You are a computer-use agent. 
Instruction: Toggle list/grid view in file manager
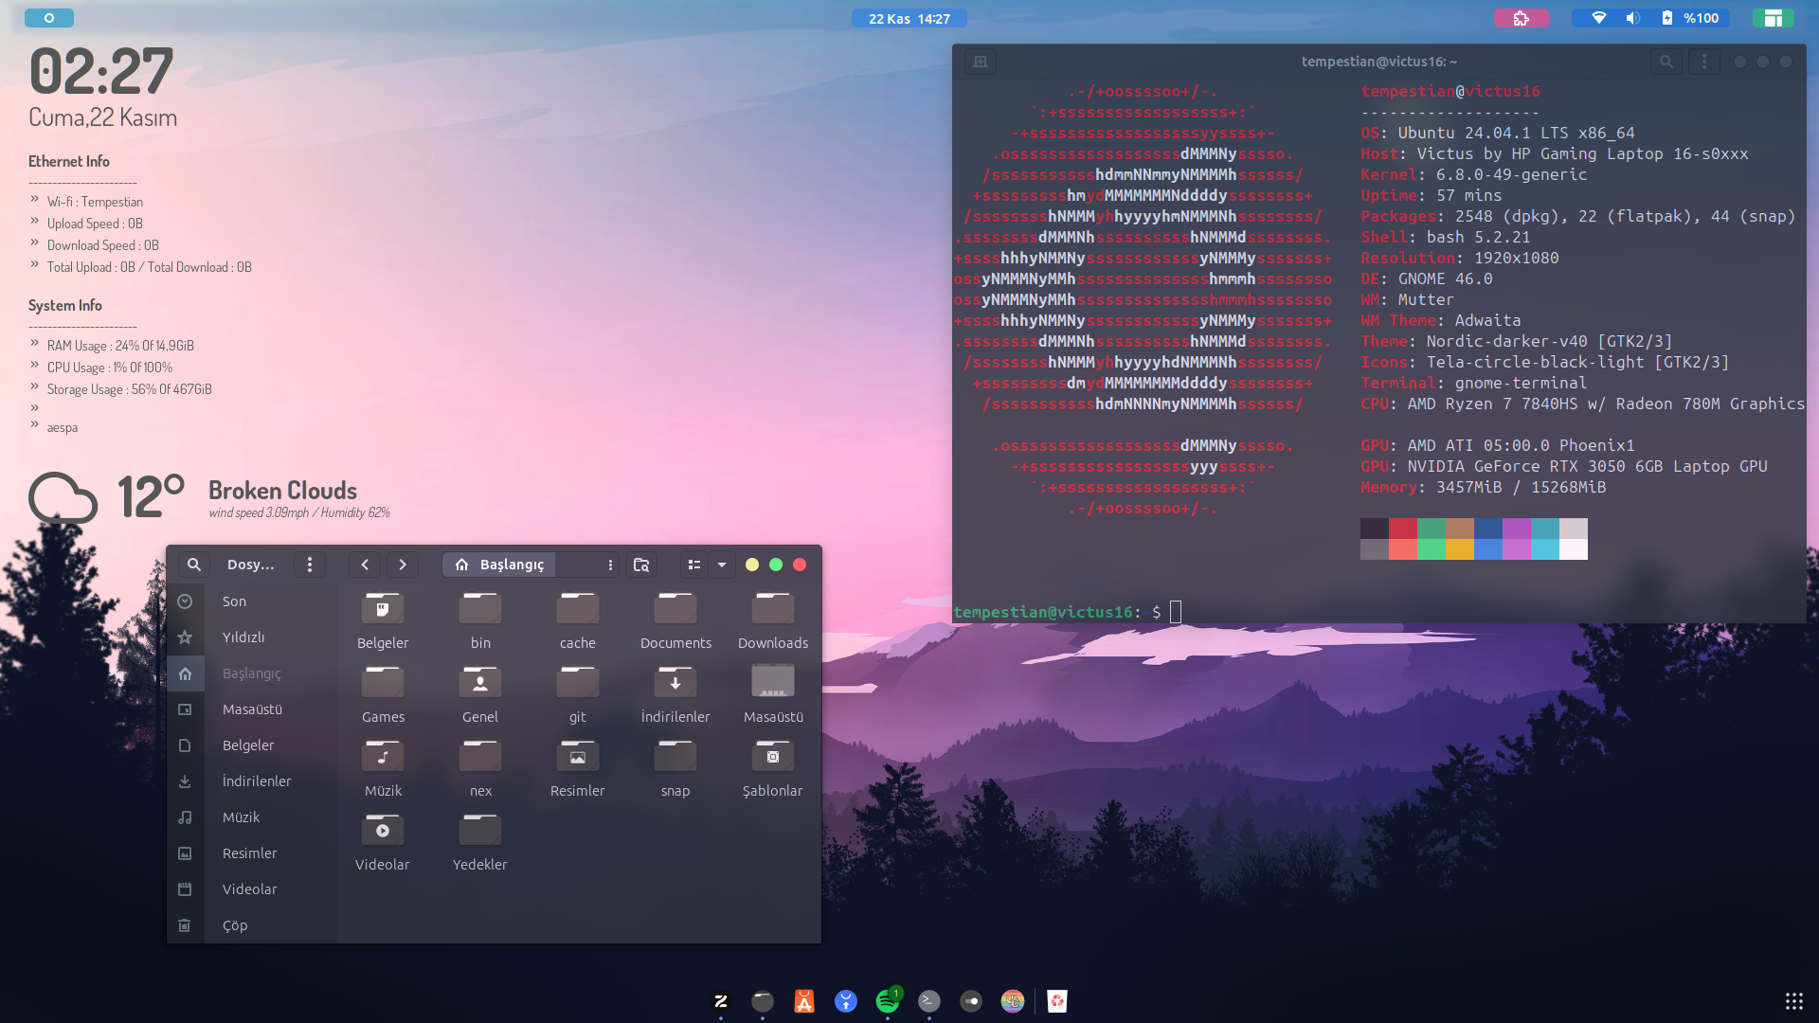click(694, 565)
